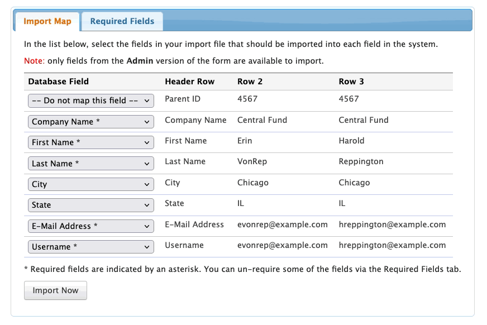Open the 'Do not map this field' dropdown
This screenshot has width=487, height=325.
click(90, 101)
